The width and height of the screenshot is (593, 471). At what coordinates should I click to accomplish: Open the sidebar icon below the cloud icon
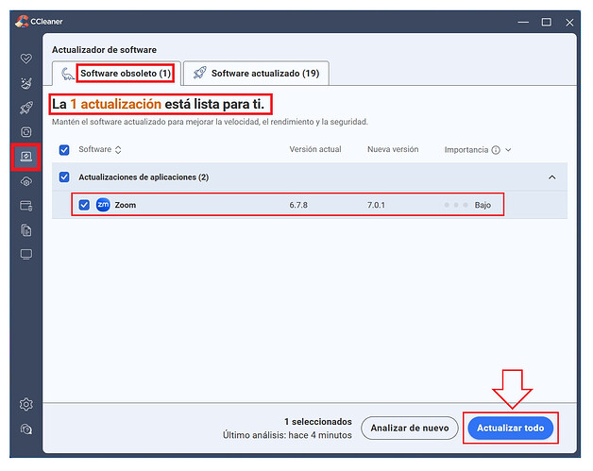point(26,206)
